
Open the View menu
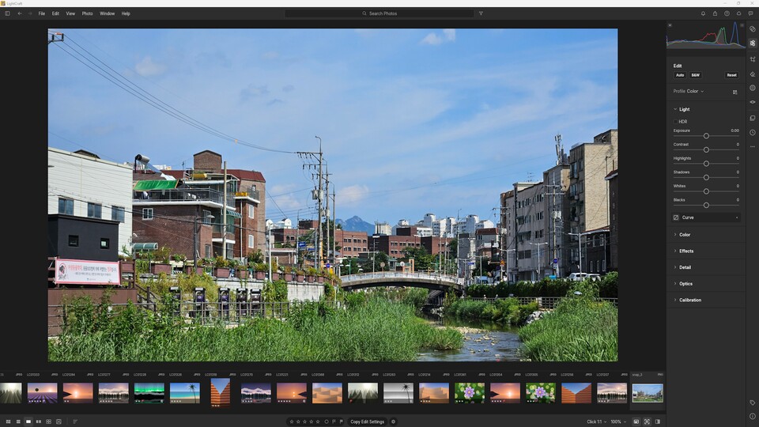(x=70, y=13)
